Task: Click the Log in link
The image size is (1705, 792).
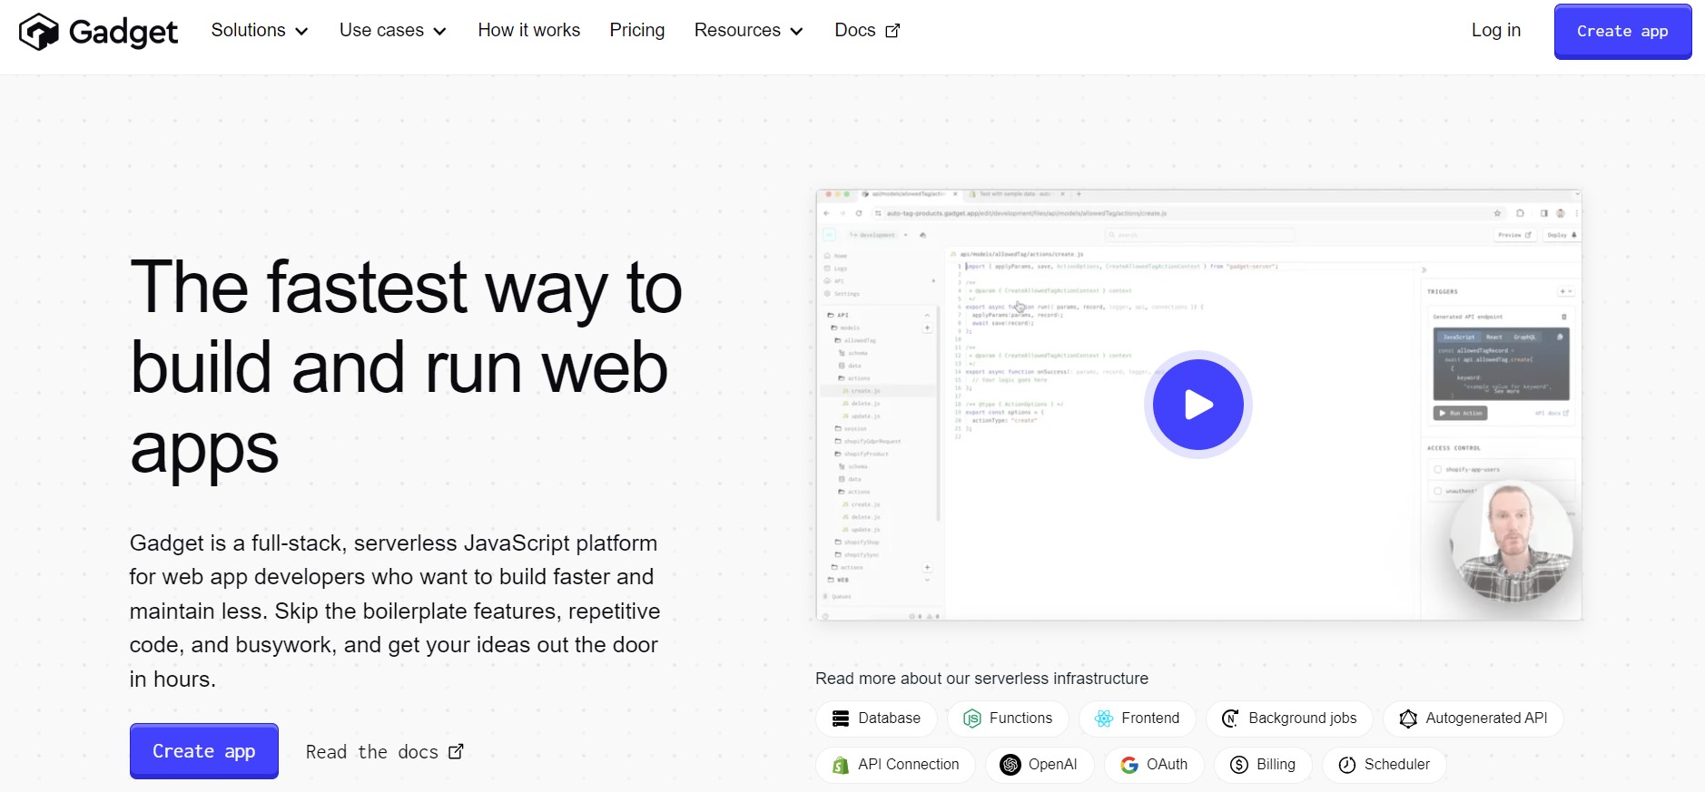Action: click(1495, 30)
